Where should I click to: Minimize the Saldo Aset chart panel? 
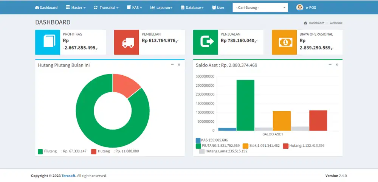pyautogui.click(x=330, y=65)
